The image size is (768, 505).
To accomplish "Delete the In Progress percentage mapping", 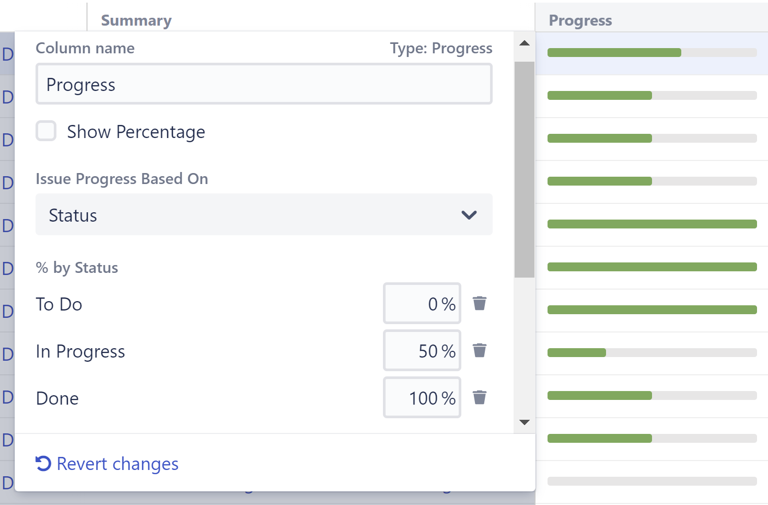I will pos(480,350).
